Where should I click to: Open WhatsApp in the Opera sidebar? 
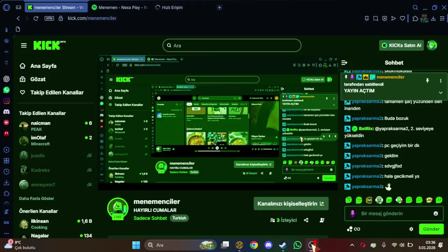pyautogui.click(x=6, y=90)
